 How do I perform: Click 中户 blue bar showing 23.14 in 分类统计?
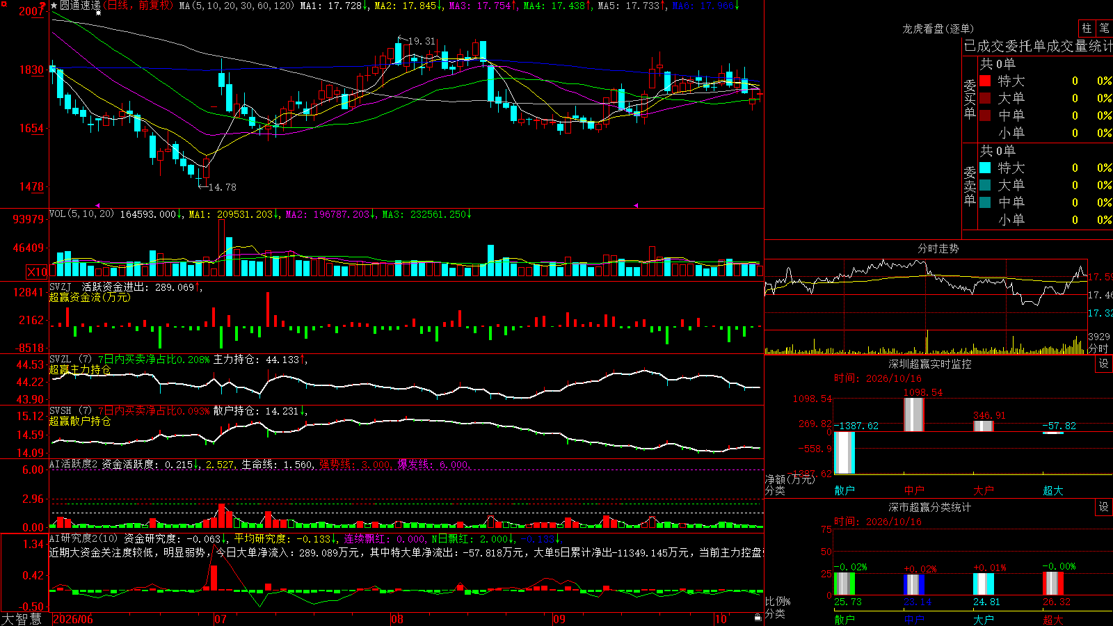point(914,585)
